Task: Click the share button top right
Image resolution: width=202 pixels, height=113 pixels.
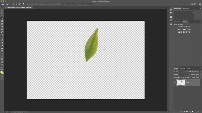Action: pos(200,4)
